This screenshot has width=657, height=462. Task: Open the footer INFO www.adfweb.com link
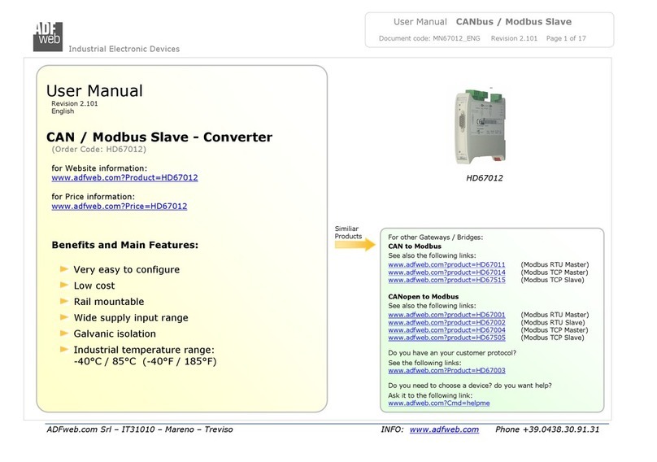pos(444,429)
